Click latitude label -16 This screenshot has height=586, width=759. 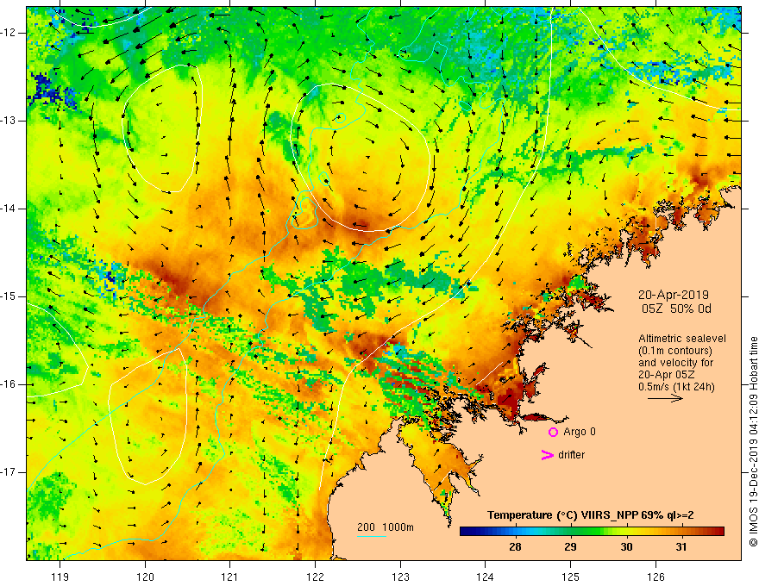tap(9, 384)
